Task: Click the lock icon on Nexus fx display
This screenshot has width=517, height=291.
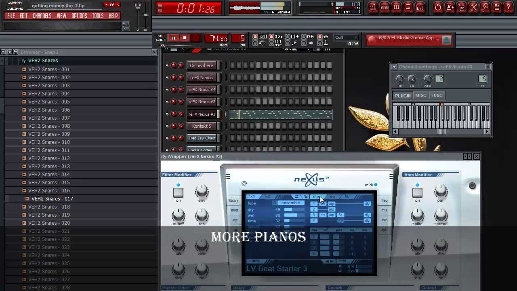Action: (x=306, y=196)
